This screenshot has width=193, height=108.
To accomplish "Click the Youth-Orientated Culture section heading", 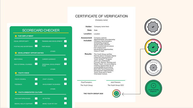I will point(30,92).
